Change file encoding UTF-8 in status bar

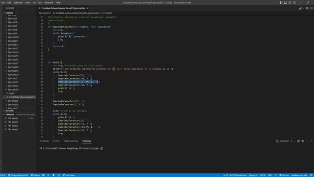click(x=262, y=175)
